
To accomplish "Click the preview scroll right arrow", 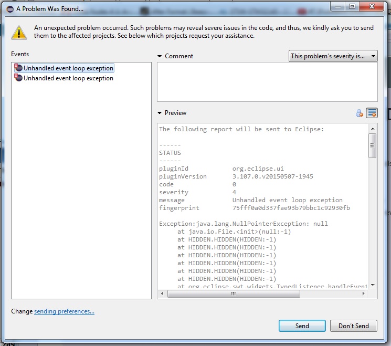I will [x=364, y=294].
